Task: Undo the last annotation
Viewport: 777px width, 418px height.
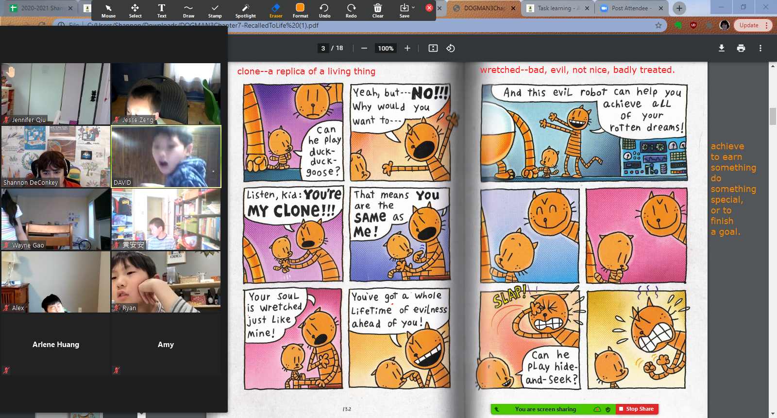Action: pos(324,11)
